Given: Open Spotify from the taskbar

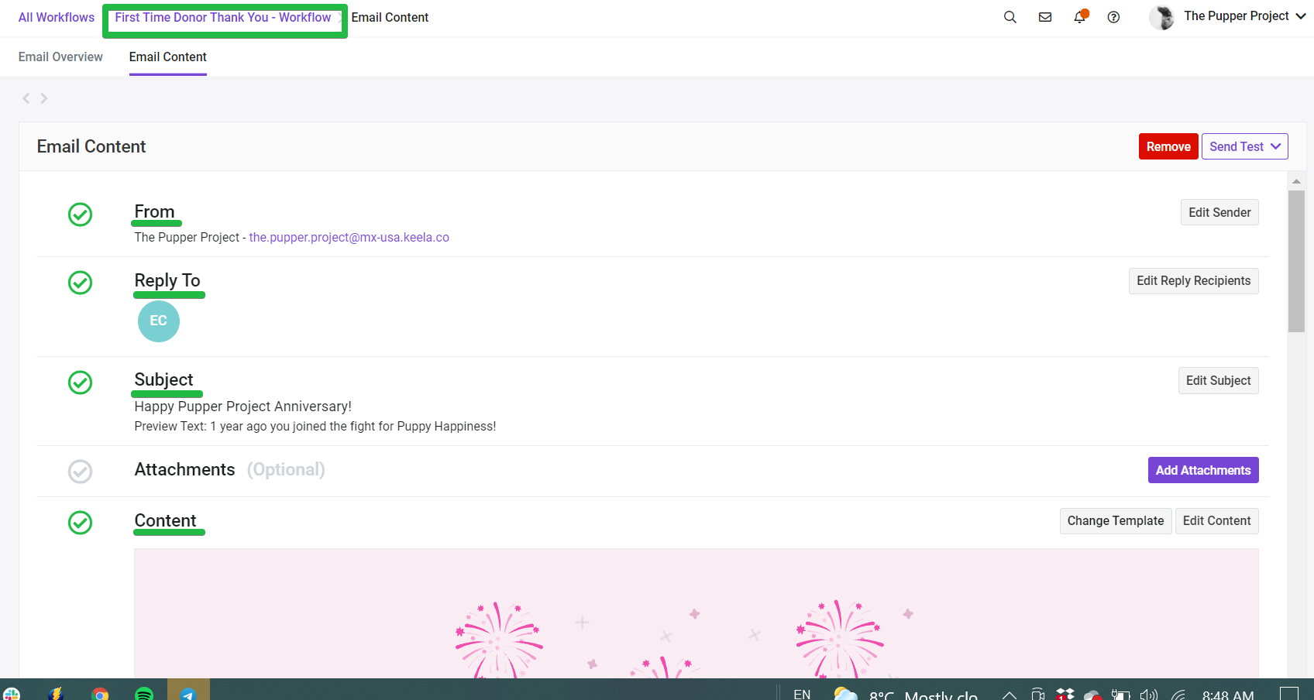Looking at the screenshot, I should coord(144,694).
